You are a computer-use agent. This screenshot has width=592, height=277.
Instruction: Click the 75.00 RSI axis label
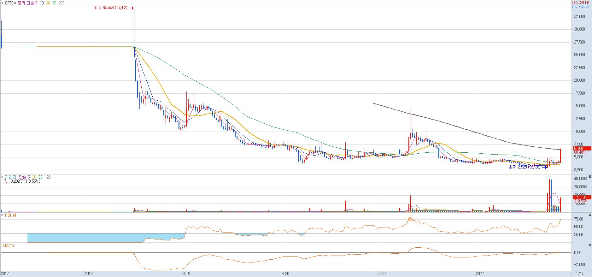point(578,219)
